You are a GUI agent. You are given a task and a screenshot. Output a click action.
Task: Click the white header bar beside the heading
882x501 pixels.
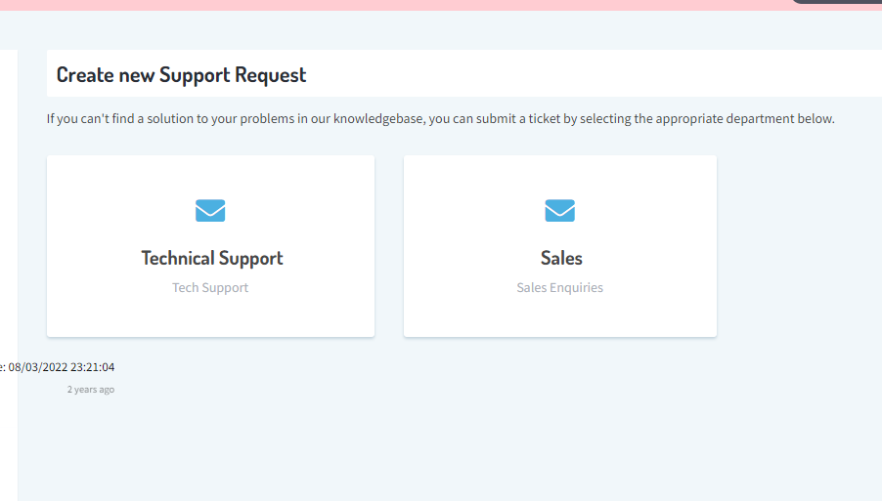(587, 74)
